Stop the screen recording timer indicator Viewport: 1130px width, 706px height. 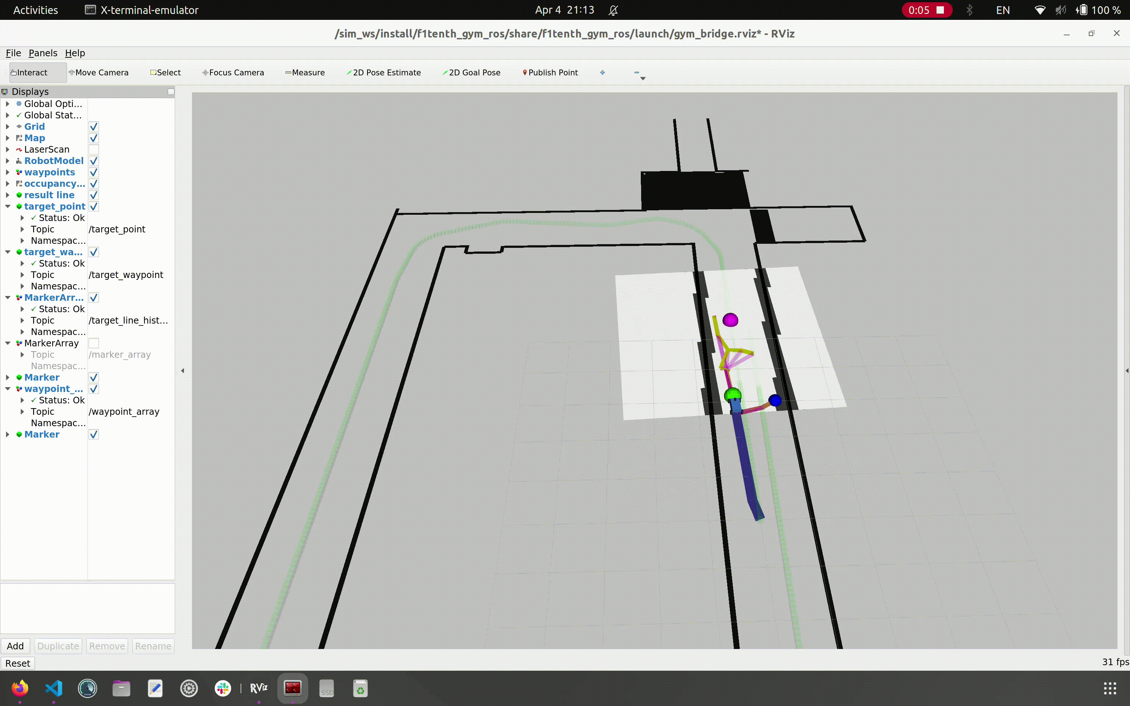pyautogui.click(x=927, y=10)
